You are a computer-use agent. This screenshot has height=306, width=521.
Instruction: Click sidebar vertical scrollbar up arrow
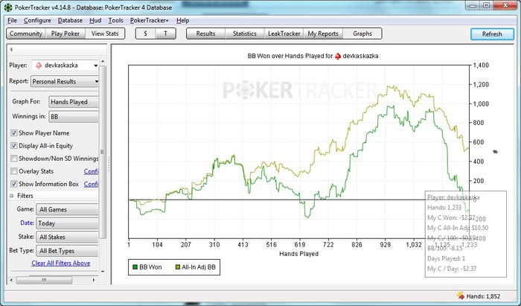point(103,62)
